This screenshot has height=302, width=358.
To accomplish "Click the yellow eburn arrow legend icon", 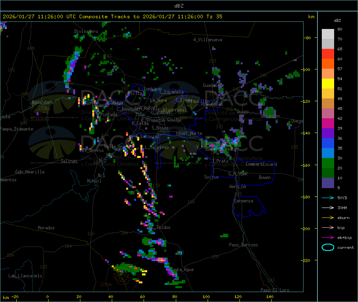I will [x=328, y=218].
